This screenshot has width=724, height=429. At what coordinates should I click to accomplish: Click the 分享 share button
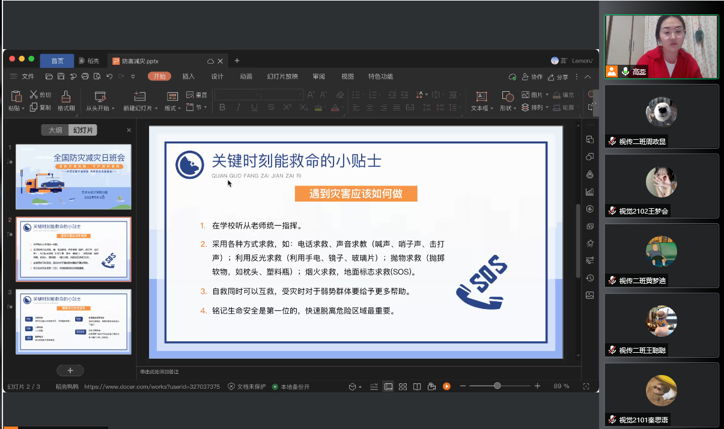[558, 77]
